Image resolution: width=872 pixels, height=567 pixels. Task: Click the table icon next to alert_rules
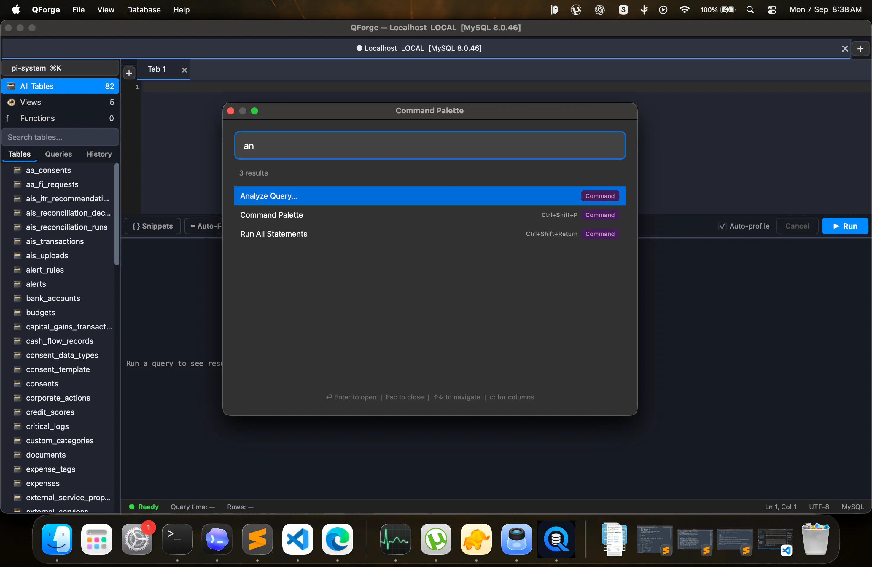[x=17, y=270]
